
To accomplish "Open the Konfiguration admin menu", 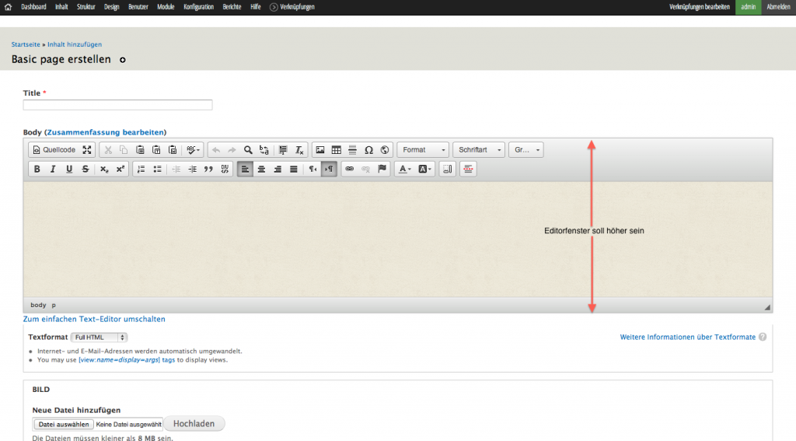I will (x=199, y=6).
